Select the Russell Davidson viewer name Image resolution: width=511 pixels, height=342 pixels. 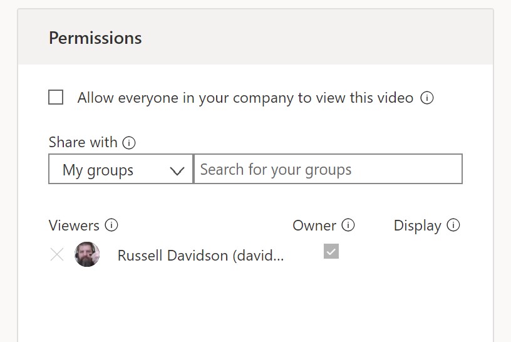[200, 256]
